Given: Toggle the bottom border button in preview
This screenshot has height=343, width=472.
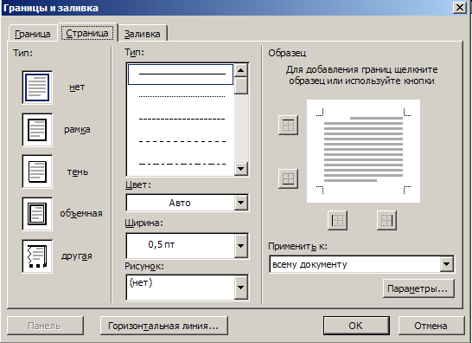Looking at the screenshot, I should coord(288,178).
